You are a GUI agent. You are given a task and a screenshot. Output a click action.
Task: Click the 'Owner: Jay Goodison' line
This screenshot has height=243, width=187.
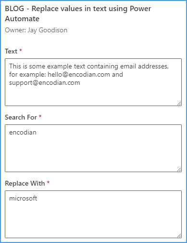coord(36,30)
